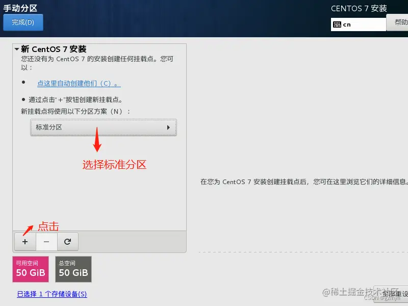The image size is (408, 306).
Task: Click the 总空间 50 GiB gray box
Action: 73,269
